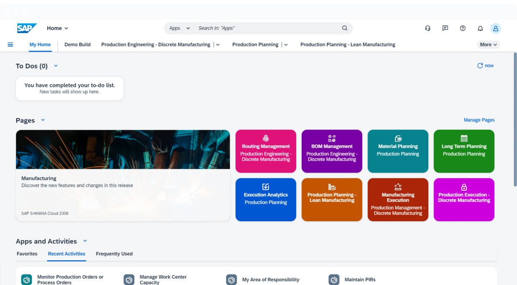Screen dimensions: 517x285
Task: Open the notifications bell
Action: click(x=480, y=28)
